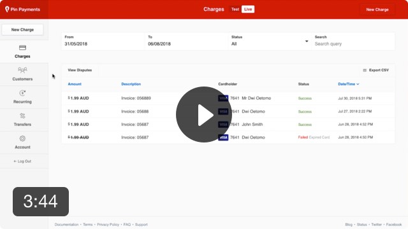Click the Failed Expired Card status

pyautogui.click(x=314, y=137)
